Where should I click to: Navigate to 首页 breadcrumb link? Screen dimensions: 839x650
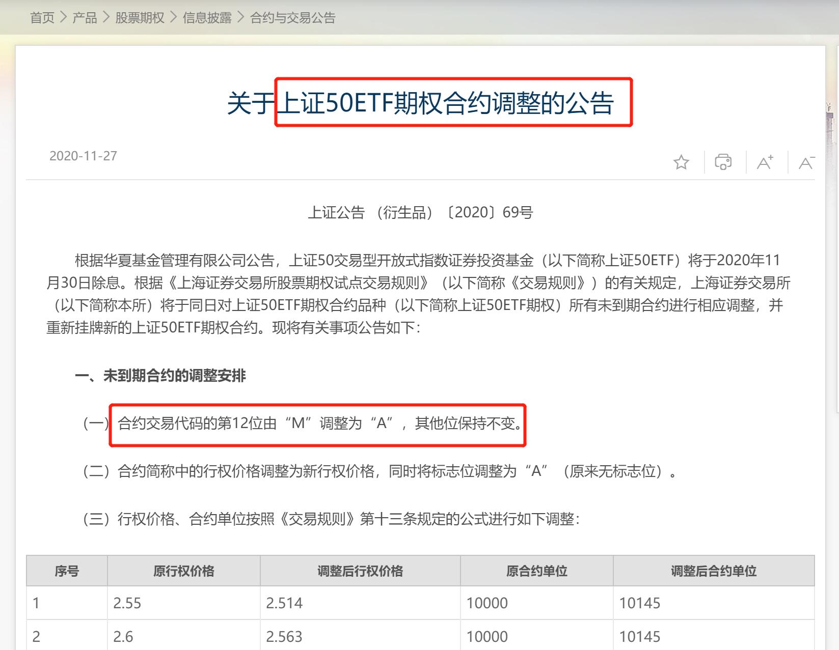(43, 18)
